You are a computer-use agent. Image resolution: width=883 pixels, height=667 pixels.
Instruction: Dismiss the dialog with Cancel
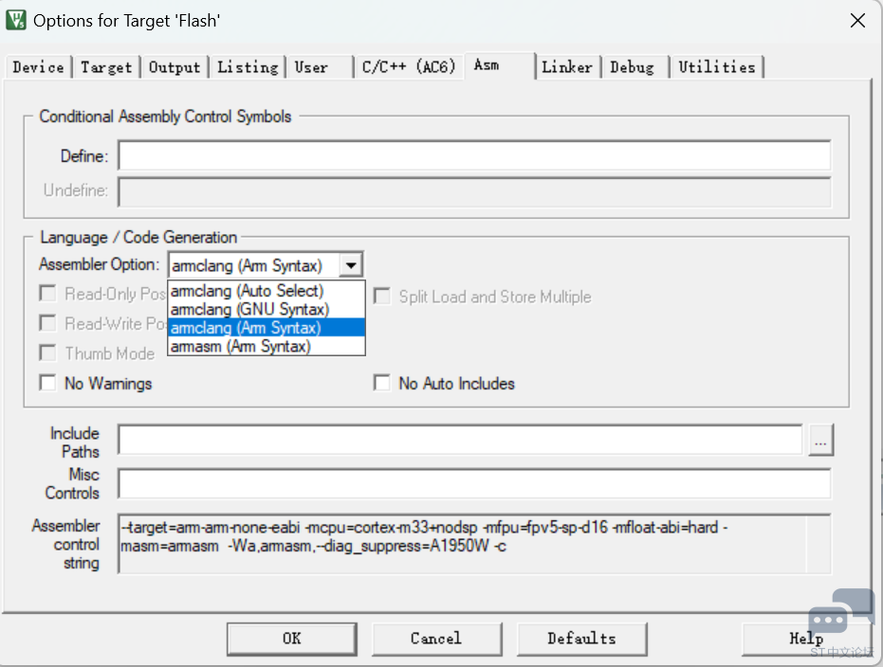point(436,639)
